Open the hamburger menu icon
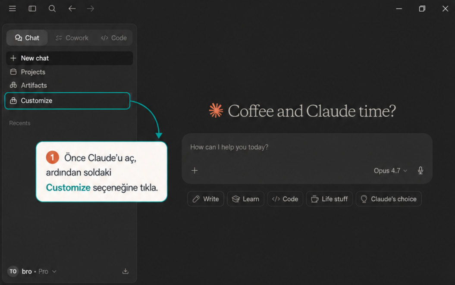 tap(12, 9)
